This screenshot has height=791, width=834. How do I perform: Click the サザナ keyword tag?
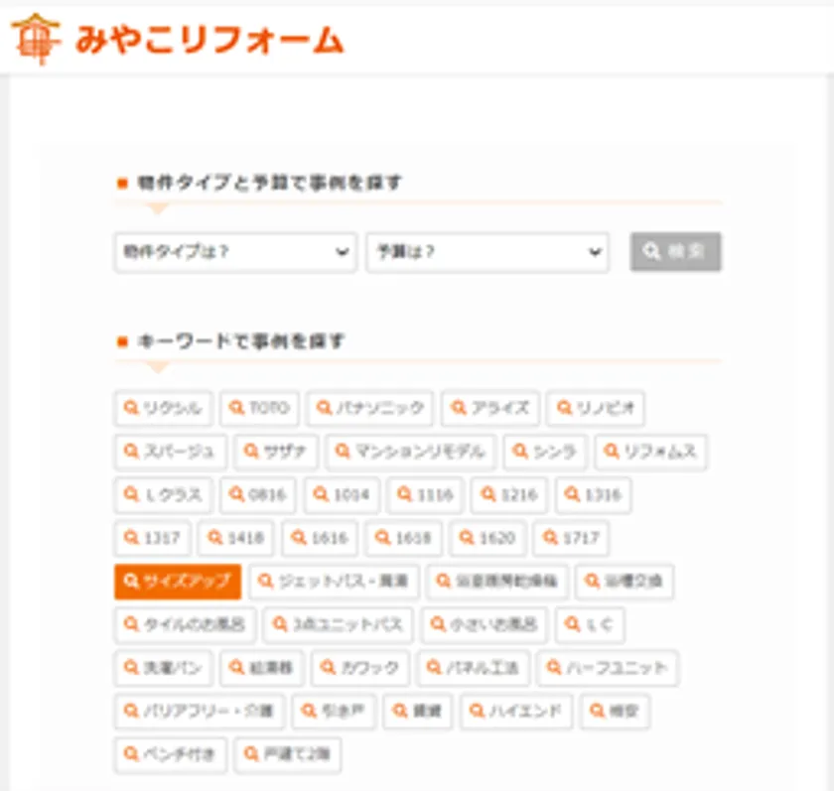tap(276, 452)
